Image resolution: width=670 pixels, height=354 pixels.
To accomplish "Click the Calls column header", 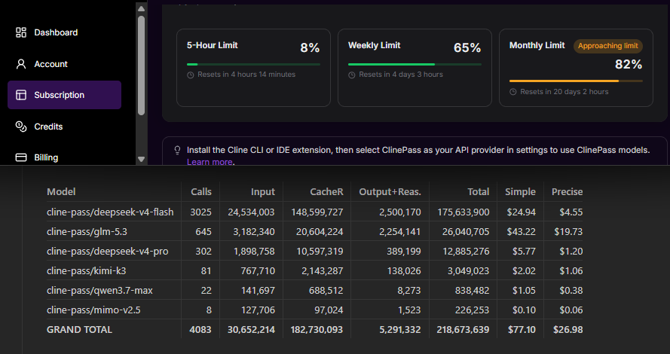I will (200, 192).
